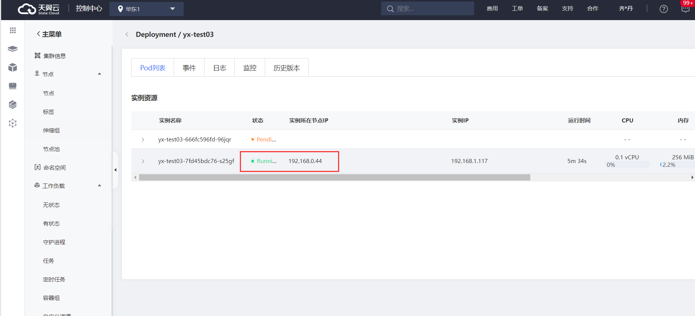Open 节点池 in the sidebar
Screen dimensions: 695x316
tap(51, 149)
